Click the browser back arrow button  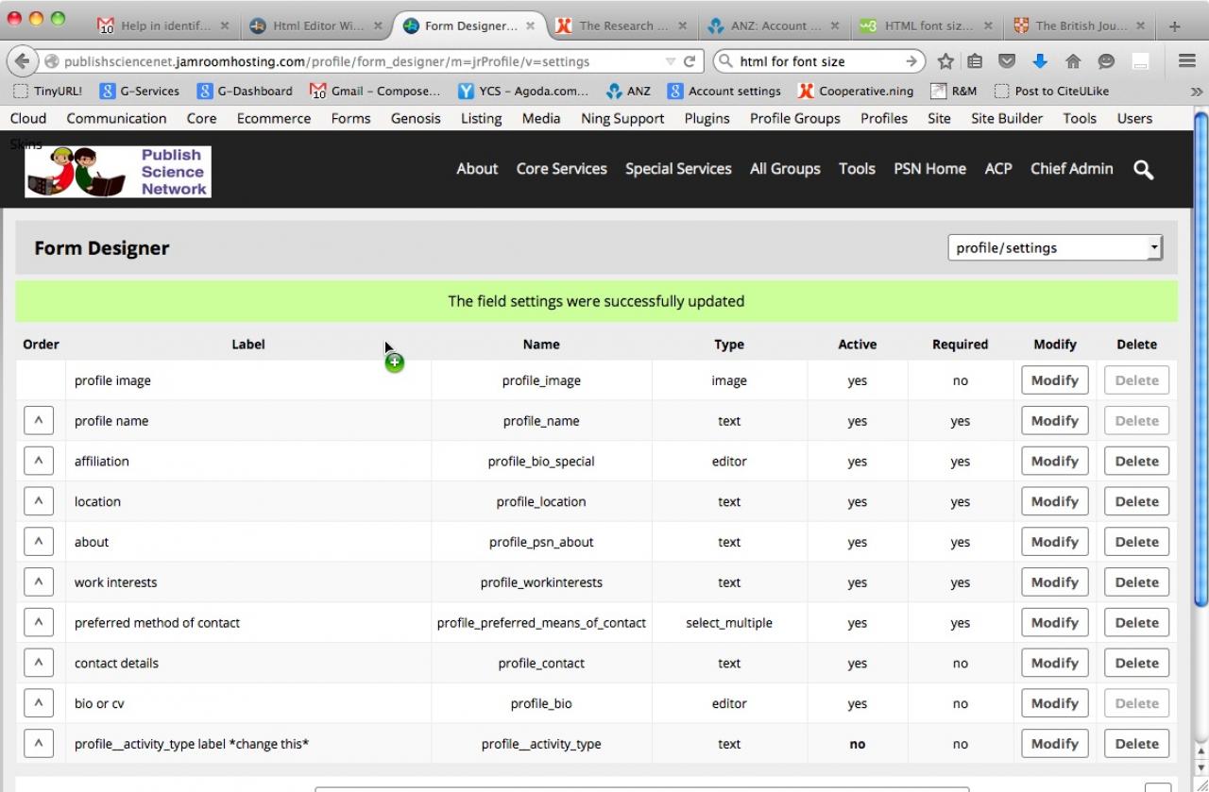point(23,61)
